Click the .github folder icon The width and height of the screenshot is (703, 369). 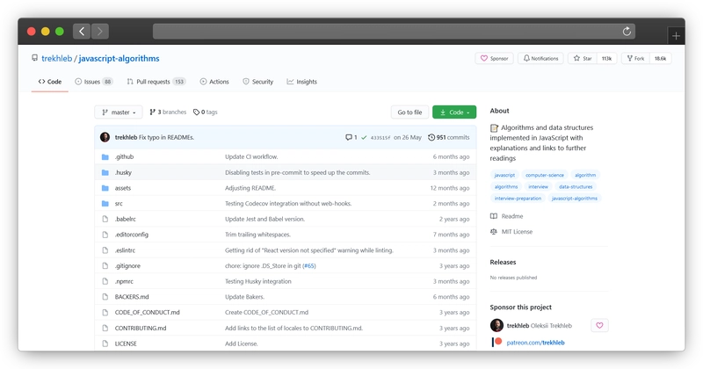point(105,157)
